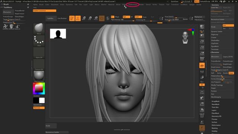The width and height of the screenshot is (238, 134).
Task: Select the Draw mode icon
Action: click(78, 18)
